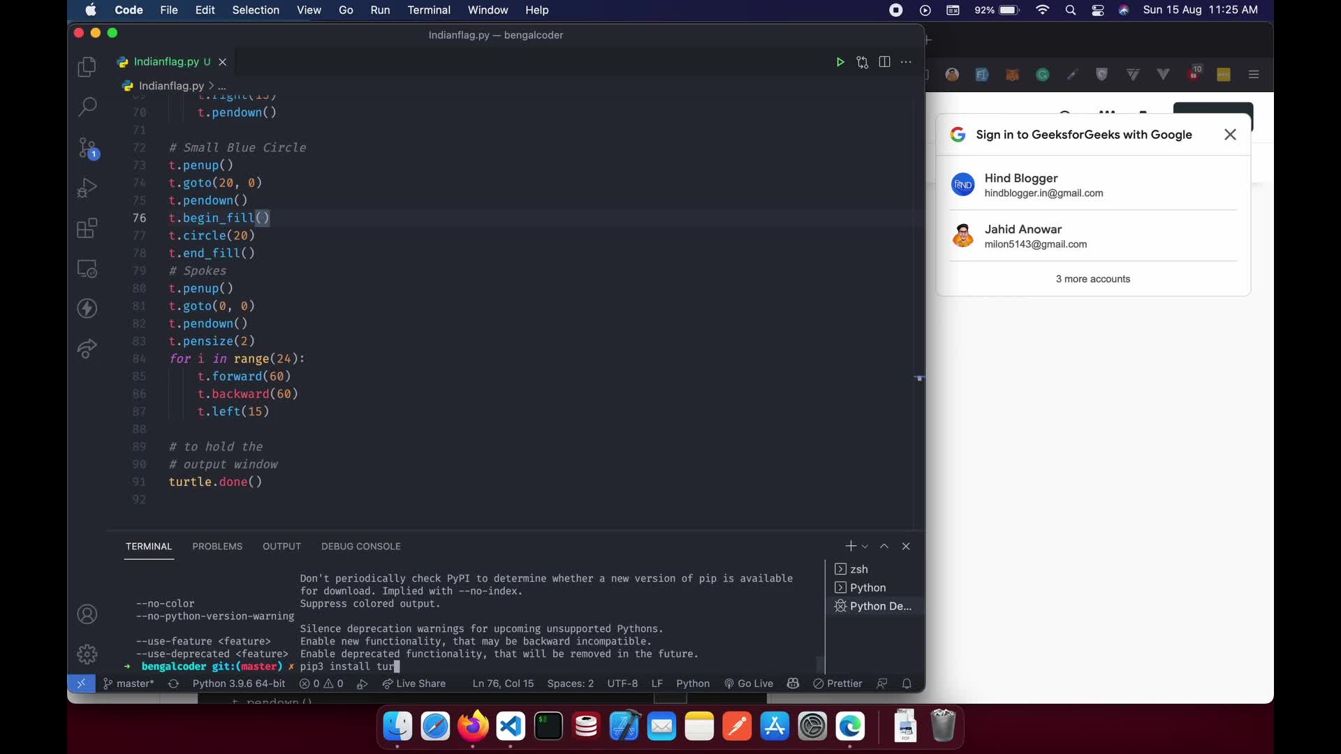Add a new terminal with plus icon
This screenshot has height=754, width=1341.
(850, 546)
